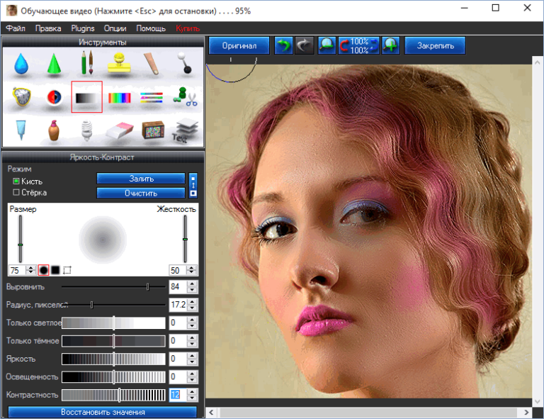Screen dimensions: 544x419
Task: Pick the yellow stamp tool
Action: point(120,65)
